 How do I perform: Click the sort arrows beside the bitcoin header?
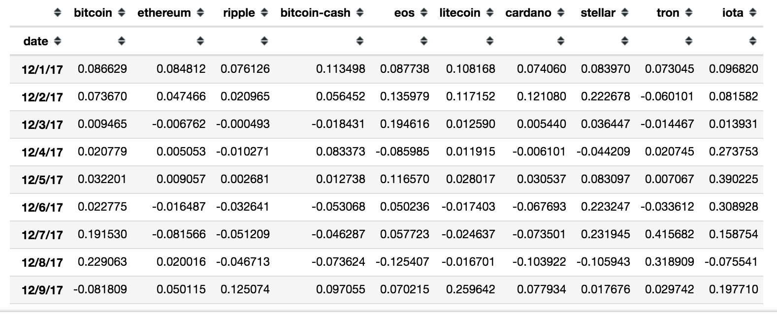122,13
